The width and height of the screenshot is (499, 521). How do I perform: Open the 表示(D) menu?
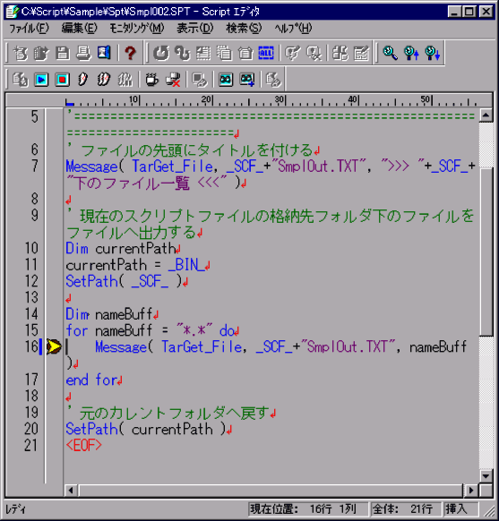point(195,29)
